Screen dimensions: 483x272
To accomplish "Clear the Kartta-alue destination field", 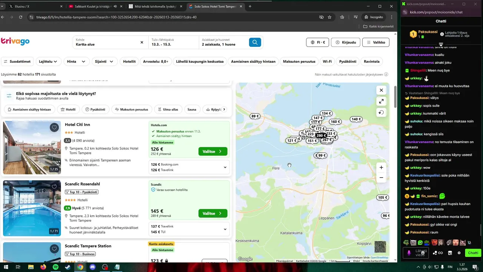I will tap(142, 42).
